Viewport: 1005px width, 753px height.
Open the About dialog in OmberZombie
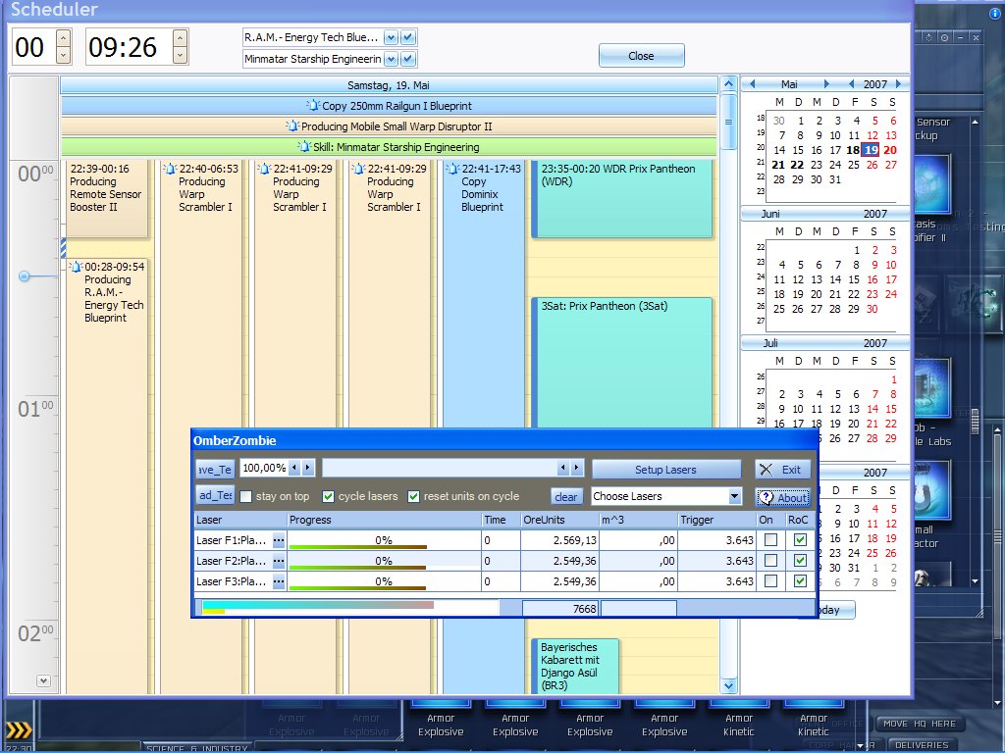click(x=782, y=497)
